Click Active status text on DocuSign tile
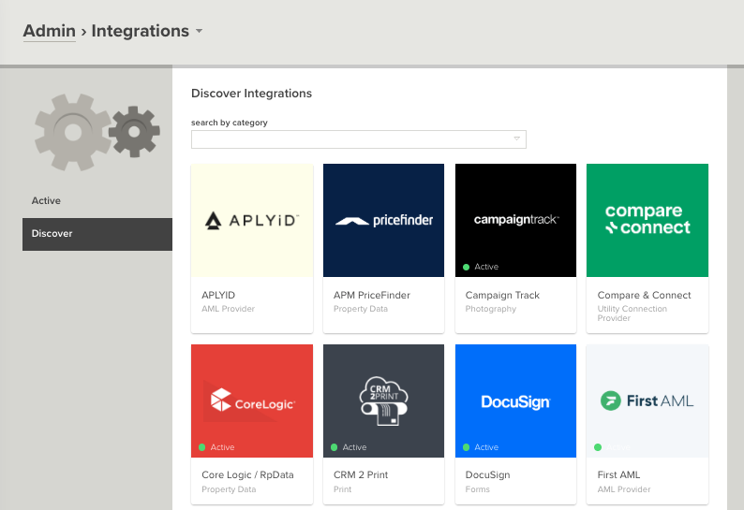 pos(486,447)
